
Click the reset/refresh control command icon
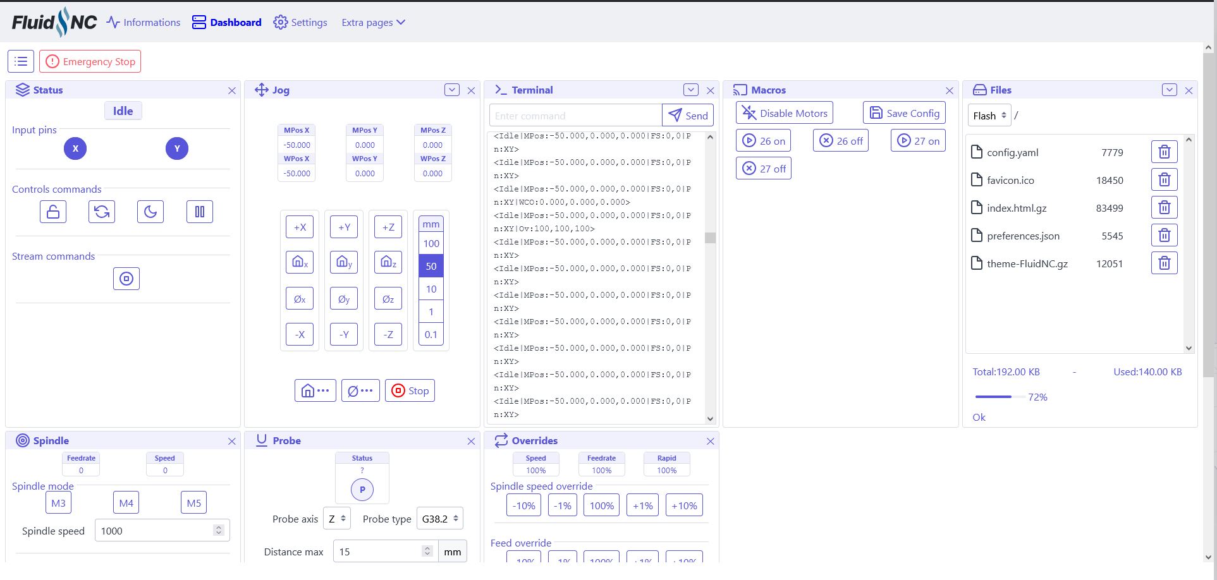pos(102,211)
